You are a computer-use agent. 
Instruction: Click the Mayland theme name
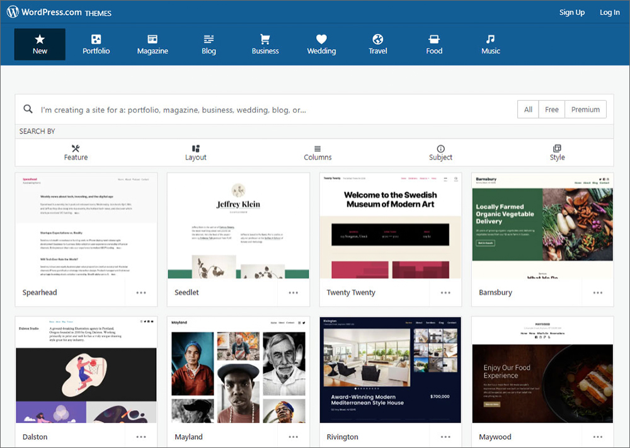[188, 437]
